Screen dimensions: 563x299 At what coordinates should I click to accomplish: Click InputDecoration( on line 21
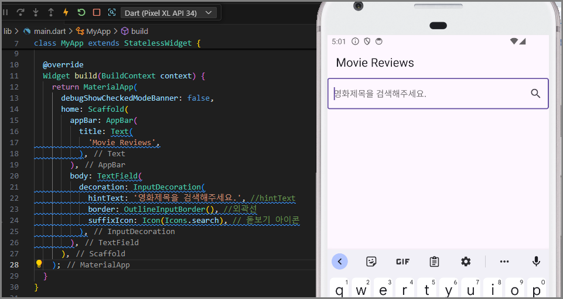pos(169,187)
